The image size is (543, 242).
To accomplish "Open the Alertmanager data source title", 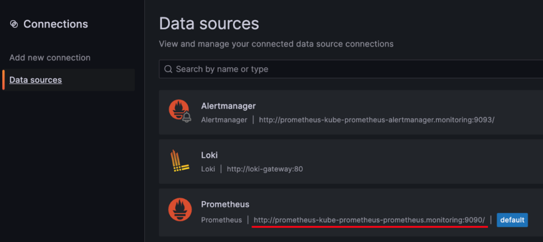I will coord(228,106).
